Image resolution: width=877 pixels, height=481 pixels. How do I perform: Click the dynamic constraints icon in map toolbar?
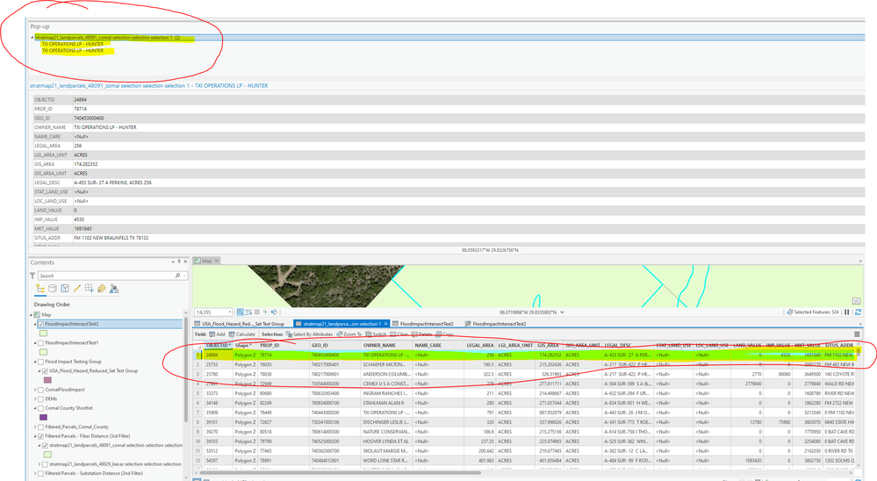pos(274,312)
